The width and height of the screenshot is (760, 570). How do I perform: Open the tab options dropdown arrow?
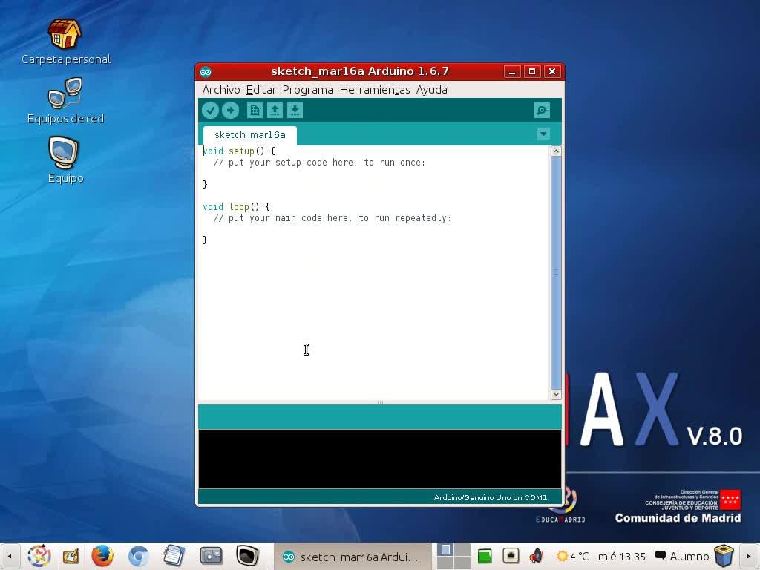543,134
